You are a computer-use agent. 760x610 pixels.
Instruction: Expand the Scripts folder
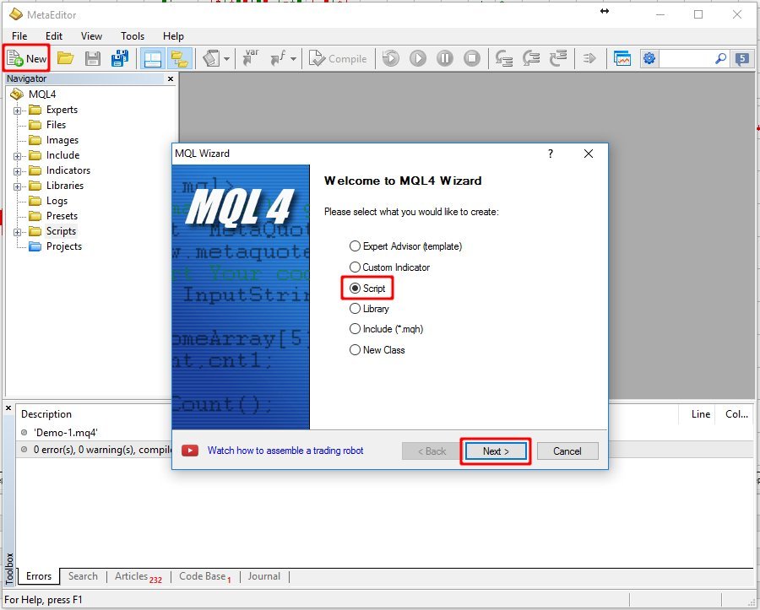(x=17, y=232)
